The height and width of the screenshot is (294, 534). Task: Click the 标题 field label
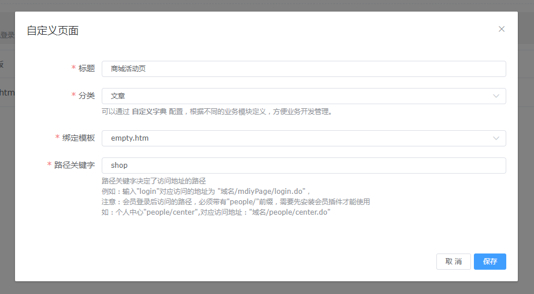[86, 68]
